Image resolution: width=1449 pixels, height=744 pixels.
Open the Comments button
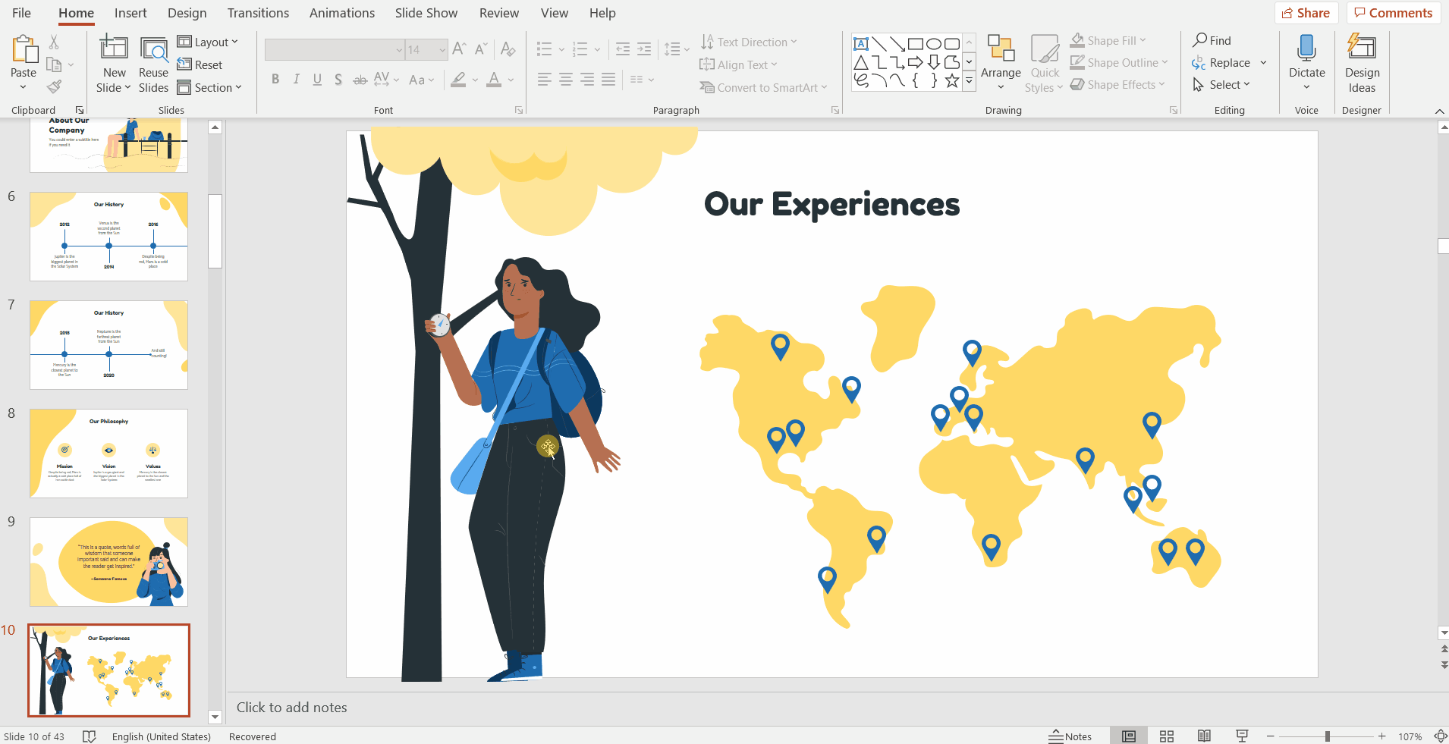pyautogui.click(x=1393, y=13)
